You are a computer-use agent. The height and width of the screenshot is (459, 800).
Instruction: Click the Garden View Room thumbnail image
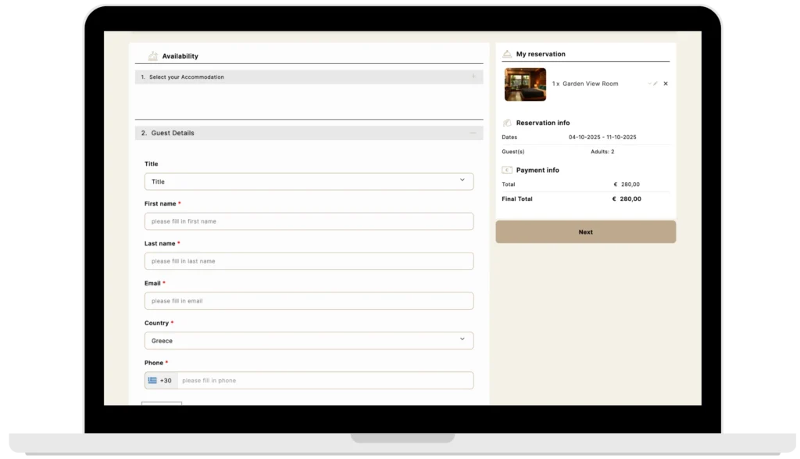pyautogui.click(x=525, y=84)
